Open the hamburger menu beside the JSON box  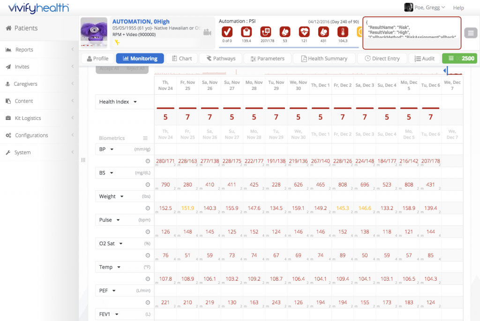point(471,33)
